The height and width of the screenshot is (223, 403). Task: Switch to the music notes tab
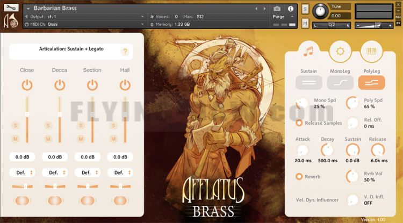point(308,52)
